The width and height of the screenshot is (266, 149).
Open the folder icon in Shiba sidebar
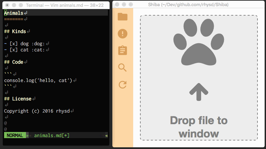click(x=123, y=17)
